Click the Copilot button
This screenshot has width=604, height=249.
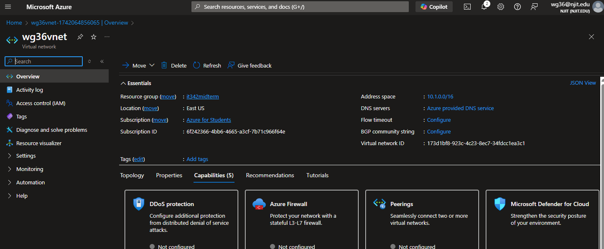pyautogui.click(x=434, y=7)
